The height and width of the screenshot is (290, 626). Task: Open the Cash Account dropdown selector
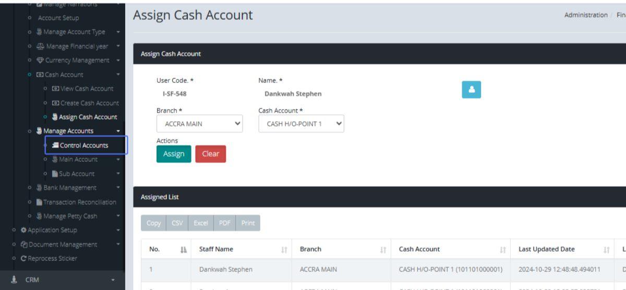tap(301, 124)
